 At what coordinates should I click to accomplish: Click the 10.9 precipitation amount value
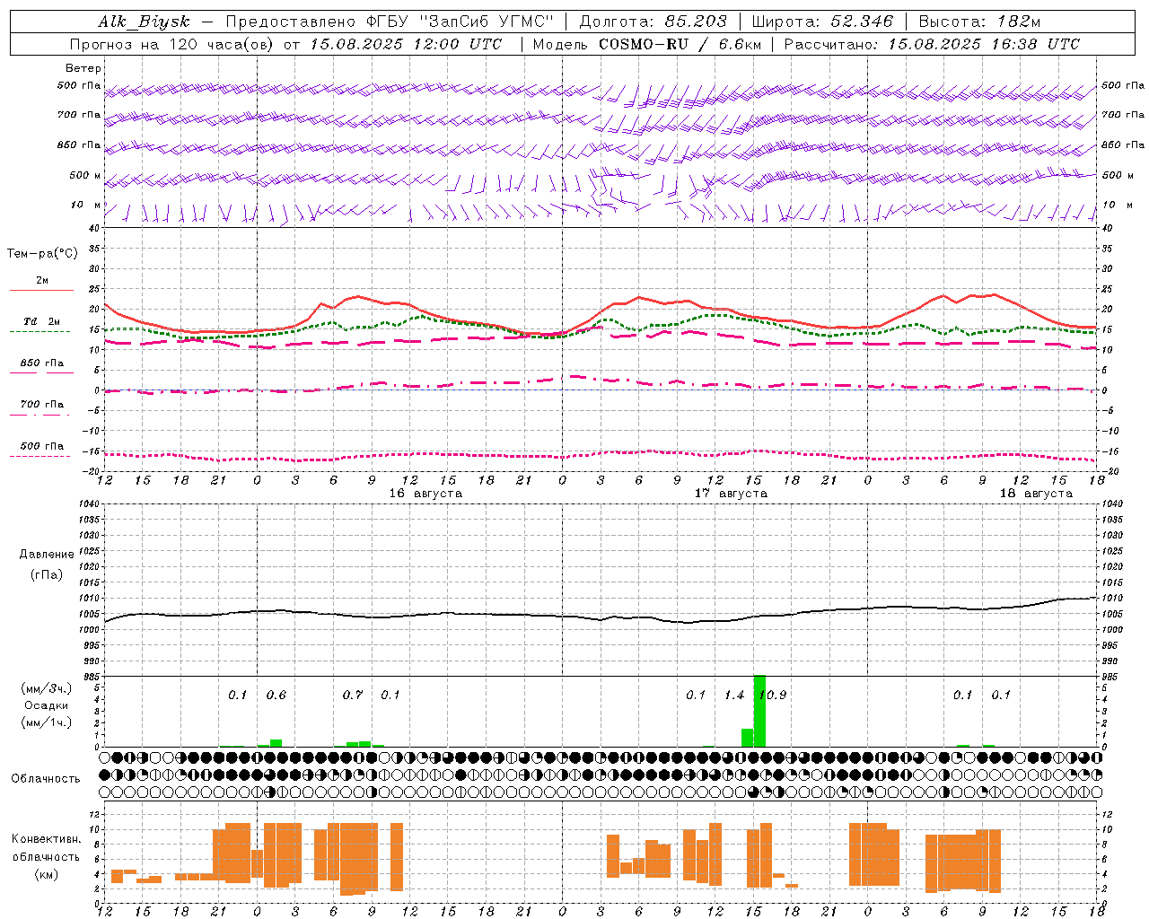(772, 696)
